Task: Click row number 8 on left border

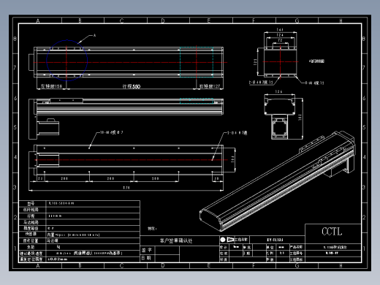Action: click(x=15, y=39)
